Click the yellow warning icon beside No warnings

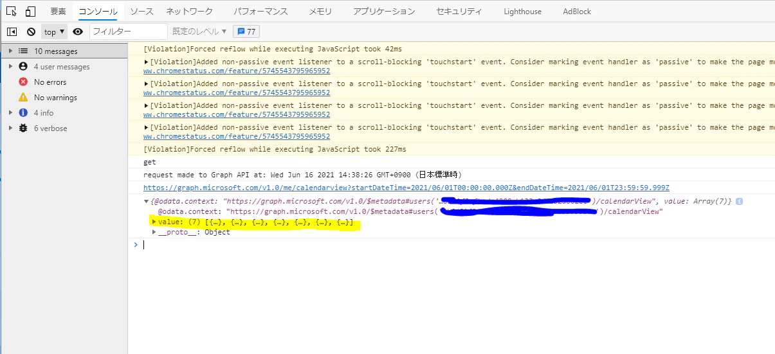[23, 97]
